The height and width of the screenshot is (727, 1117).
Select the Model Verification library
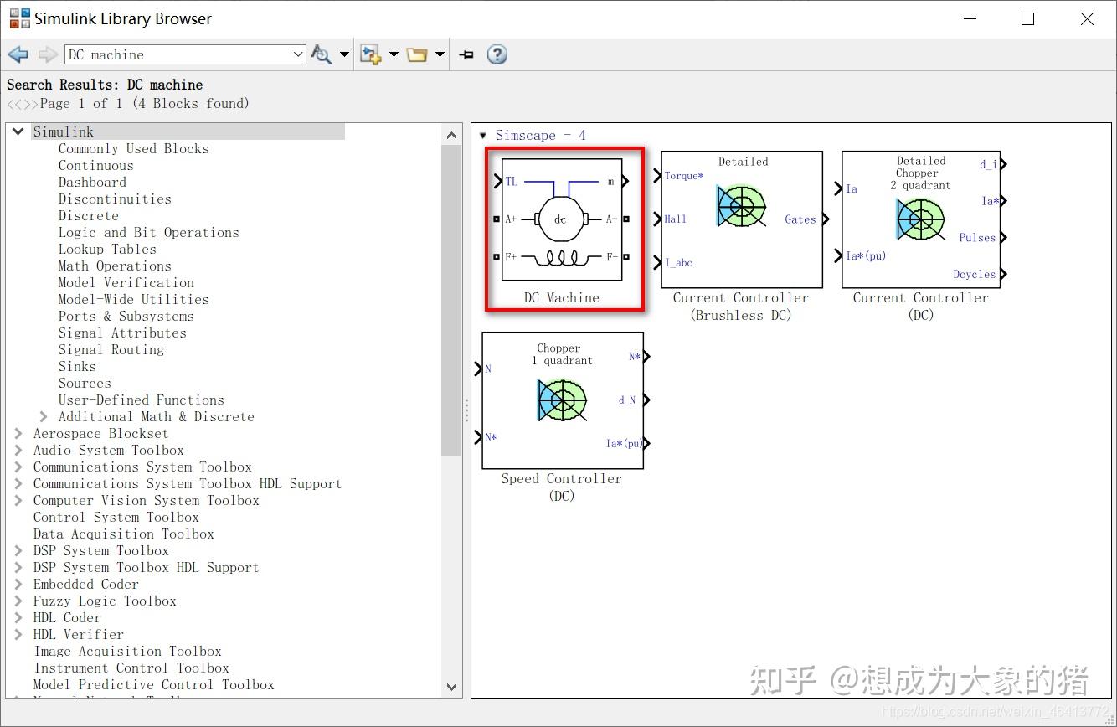126,282
